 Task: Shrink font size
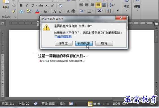[x=60, y=11]
